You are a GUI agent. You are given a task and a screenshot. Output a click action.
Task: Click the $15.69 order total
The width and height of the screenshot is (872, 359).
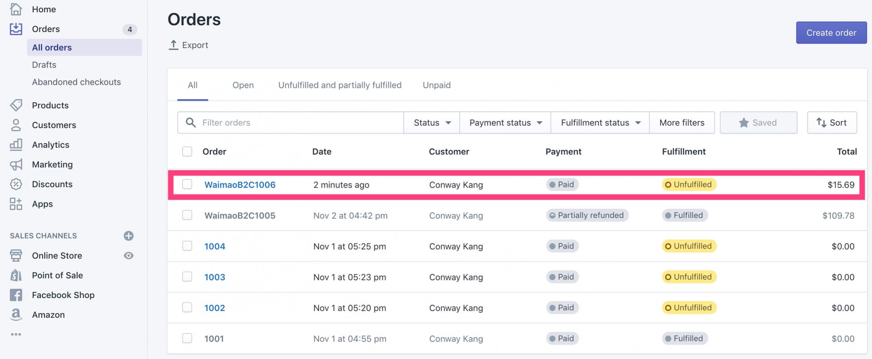click(x=841, y=185)
